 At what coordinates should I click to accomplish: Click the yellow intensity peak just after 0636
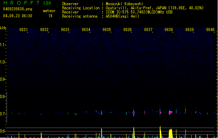[x=134, y=132]
